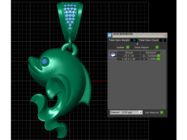The width and height of the screenshot is (187, 140).
Task: Select the 1.30 X 1.30 size cell
Action: click(x=129, y=59)
